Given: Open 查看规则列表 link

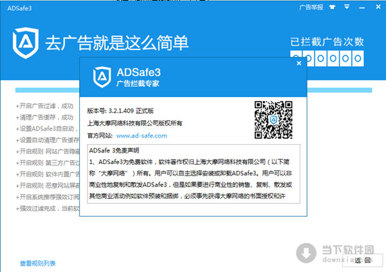Looking at the screenshot, I should [38, 264].
